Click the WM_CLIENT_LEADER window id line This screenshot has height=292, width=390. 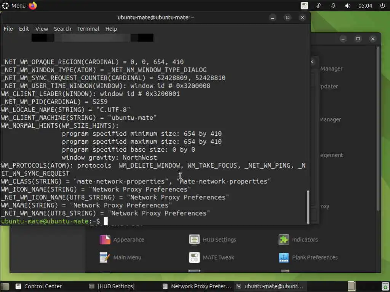pos(90,94)
